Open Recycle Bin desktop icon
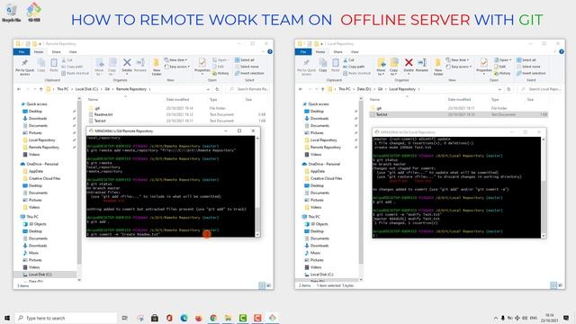The width and height of the screenshot is (576, 324). pyautogui.click(x=11, y=13)
